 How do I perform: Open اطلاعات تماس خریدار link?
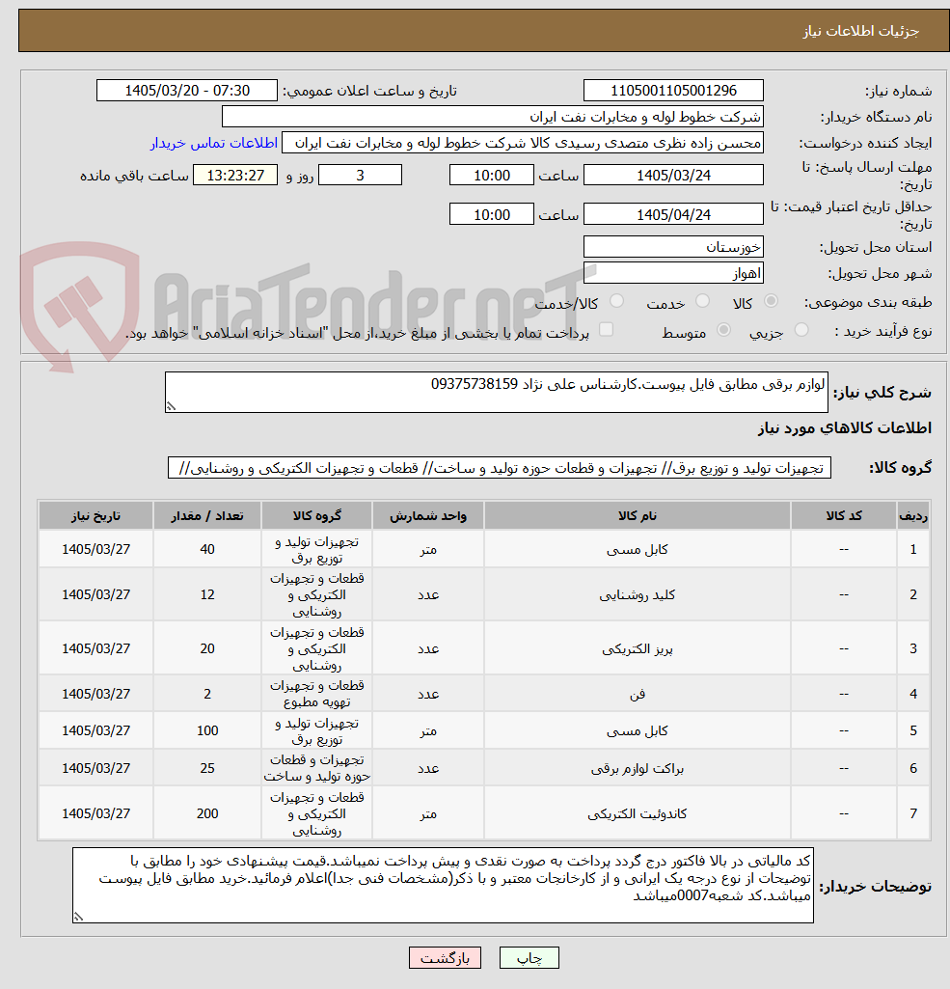coord(214,143)
